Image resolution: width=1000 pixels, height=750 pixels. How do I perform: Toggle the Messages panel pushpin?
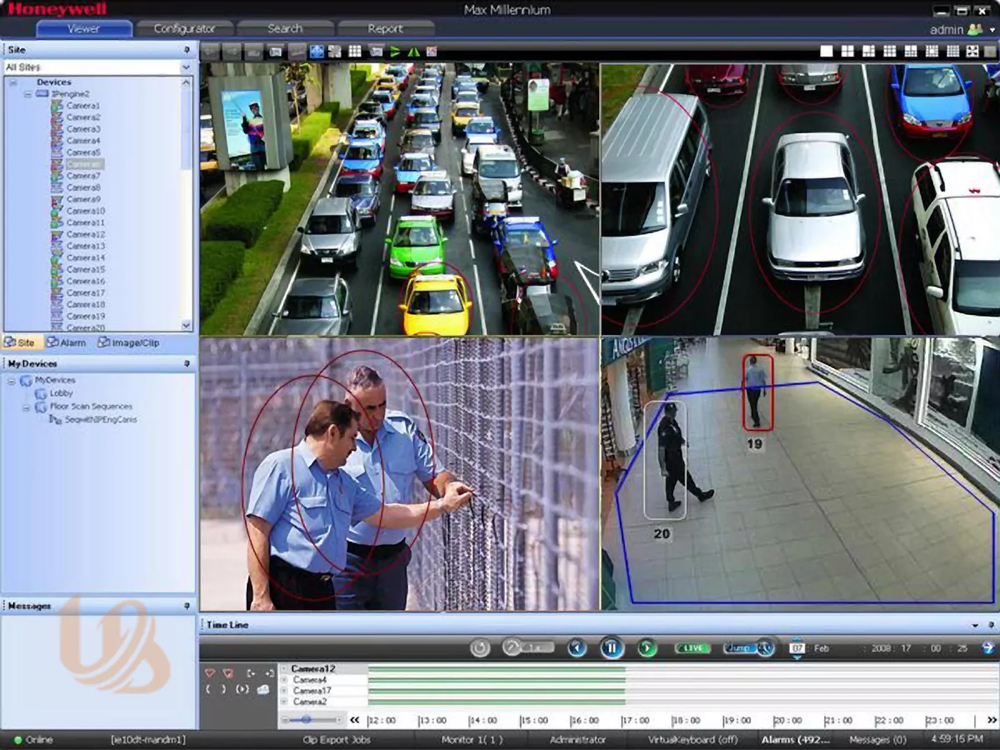click(x=187, y=606)
